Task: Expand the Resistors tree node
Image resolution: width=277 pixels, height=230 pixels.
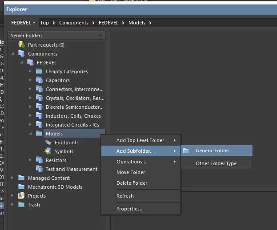Action: pyautogui.click(x=30, y=160)
